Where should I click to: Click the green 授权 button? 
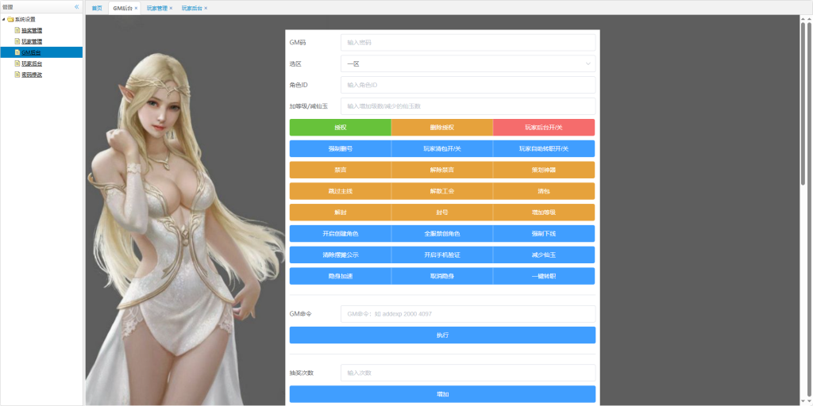coord(340,128)
